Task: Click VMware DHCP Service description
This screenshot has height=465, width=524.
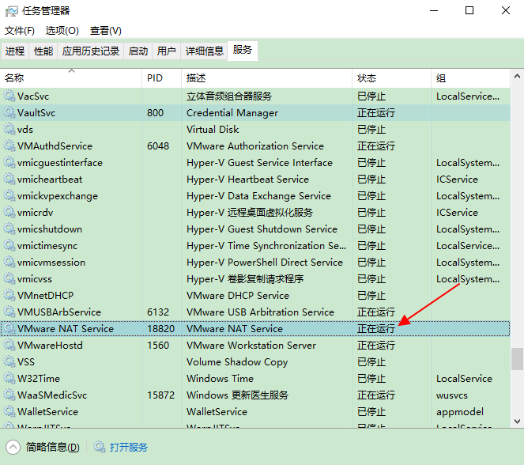Action: [x=238, y=296]
